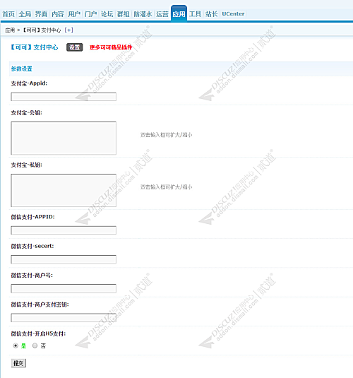The height and width of the screenshot is (378, 353).
Task: Open the 界面 tab
Action: click(41, 14)
